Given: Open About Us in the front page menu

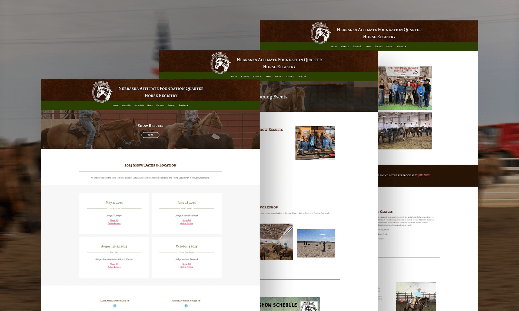Looking at the screenshot, I should coord(126,105).
